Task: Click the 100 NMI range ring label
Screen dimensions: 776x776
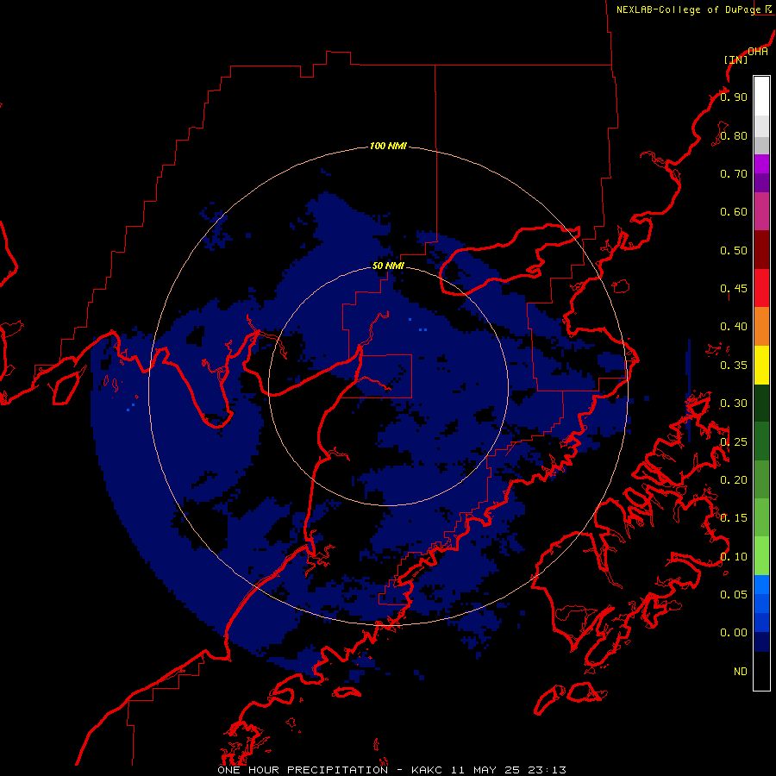Action: (x=388, y=146)
